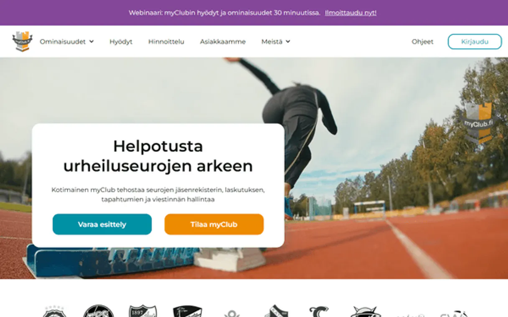
Task: Open the Asiakkaamme page
Action: (x=223, y=42)
